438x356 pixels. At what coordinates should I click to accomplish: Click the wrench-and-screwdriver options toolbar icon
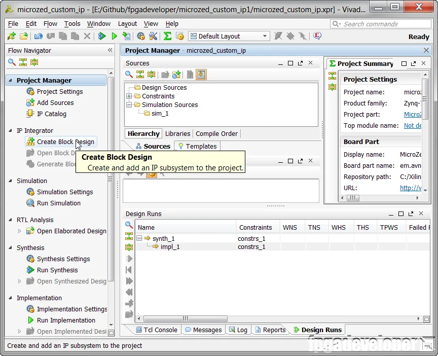point(153,36)
